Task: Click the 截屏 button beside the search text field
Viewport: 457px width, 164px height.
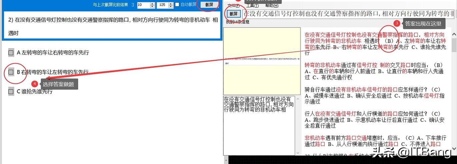Action: coord(233,14)
